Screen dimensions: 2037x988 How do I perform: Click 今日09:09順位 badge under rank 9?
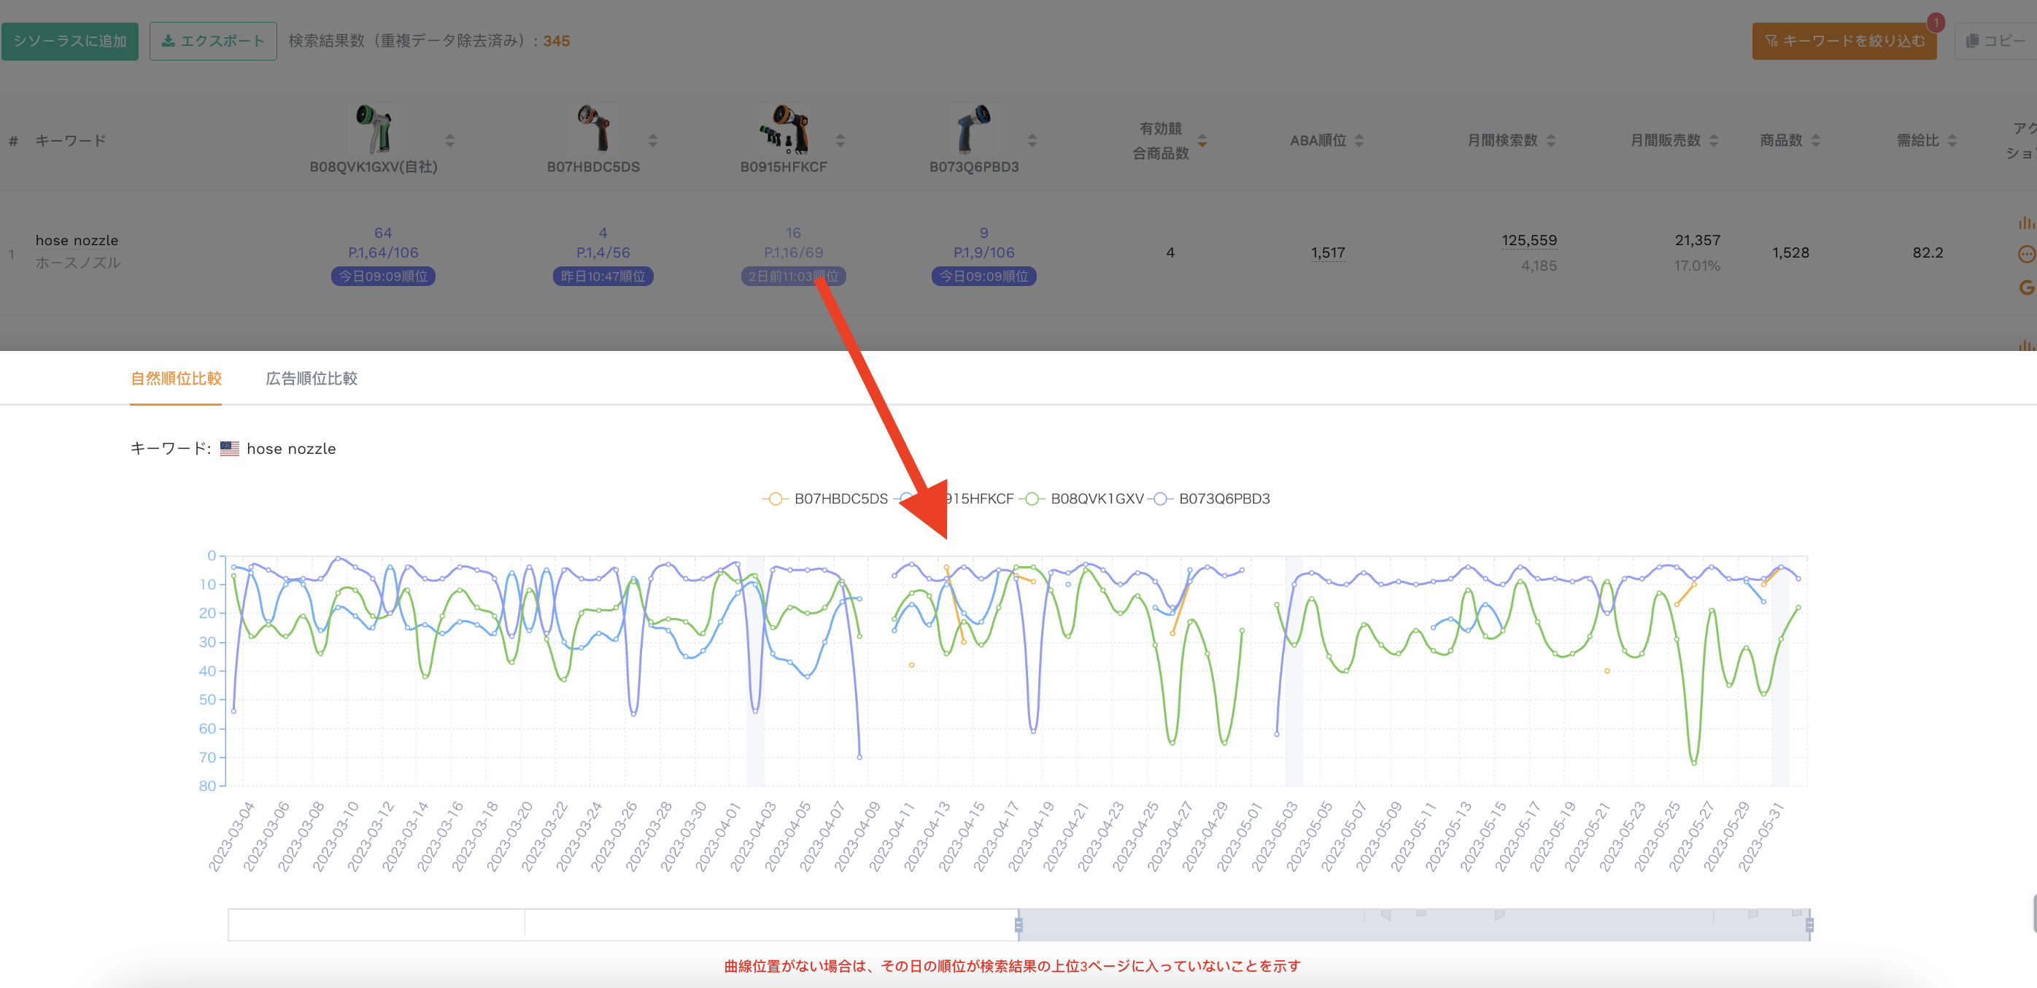983,277
